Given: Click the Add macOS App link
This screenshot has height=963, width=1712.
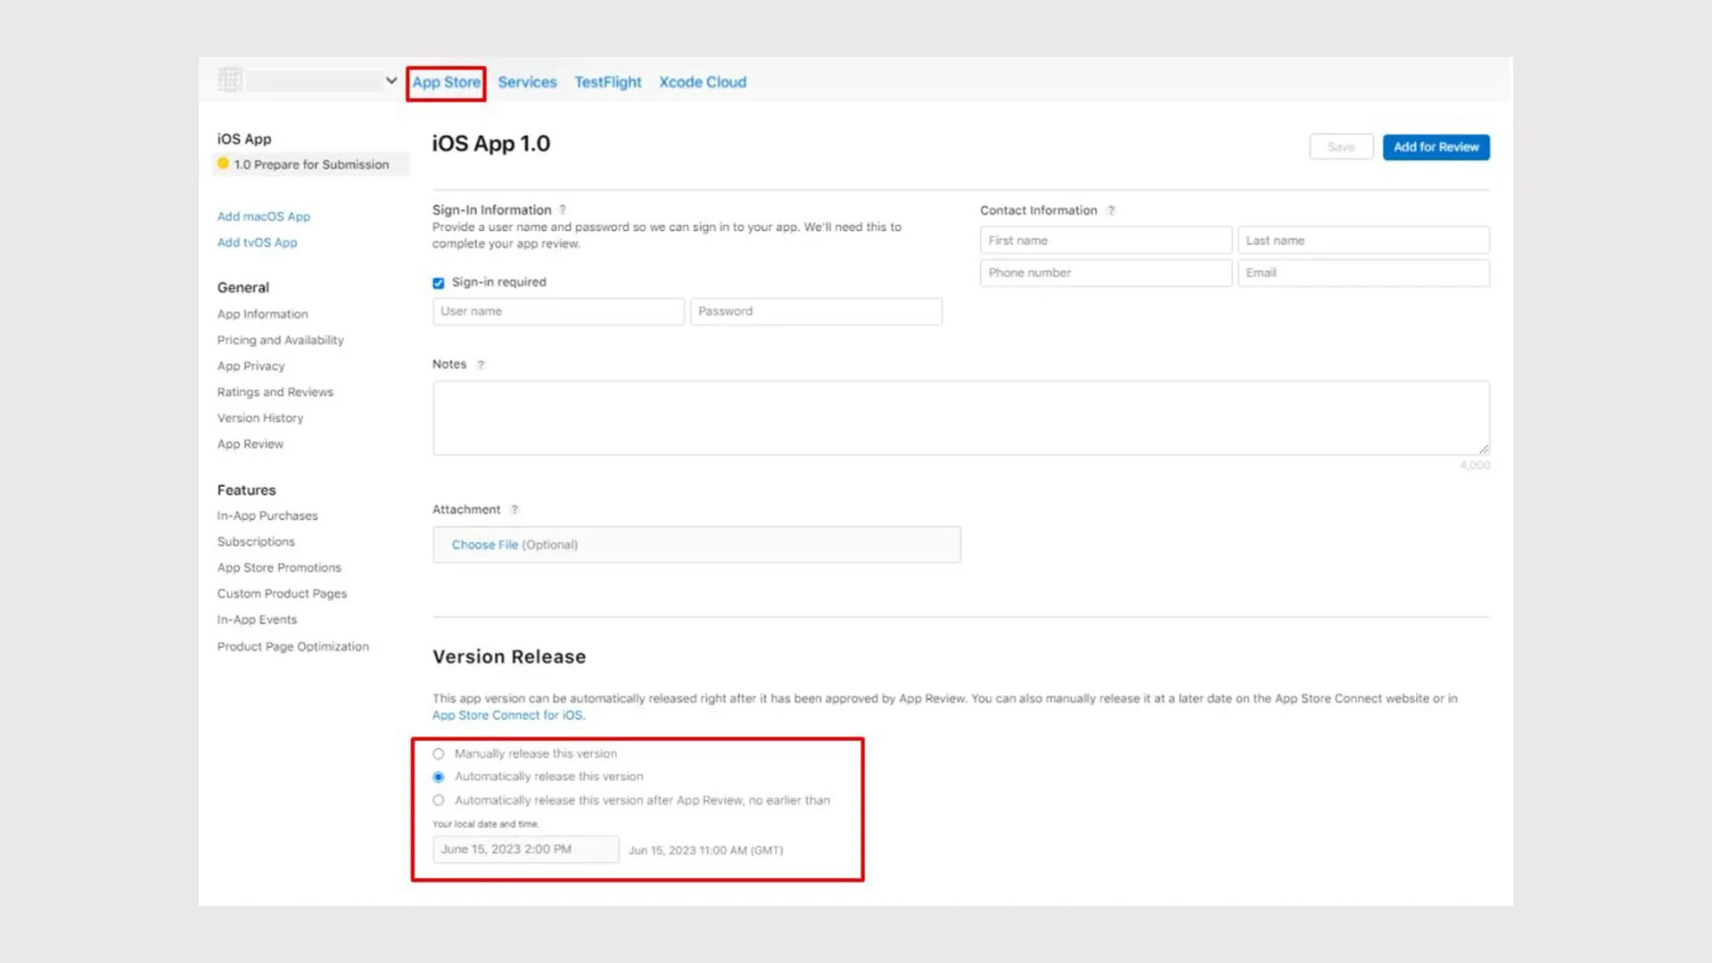Looking at the screenshot, I should click(264, 217).
